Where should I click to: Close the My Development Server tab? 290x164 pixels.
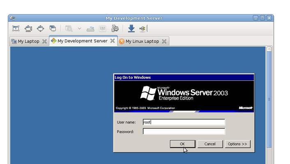click(x=113, y=41)
